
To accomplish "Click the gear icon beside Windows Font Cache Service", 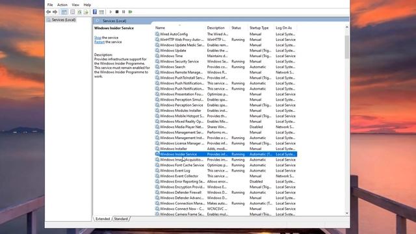I will (157, 165).
